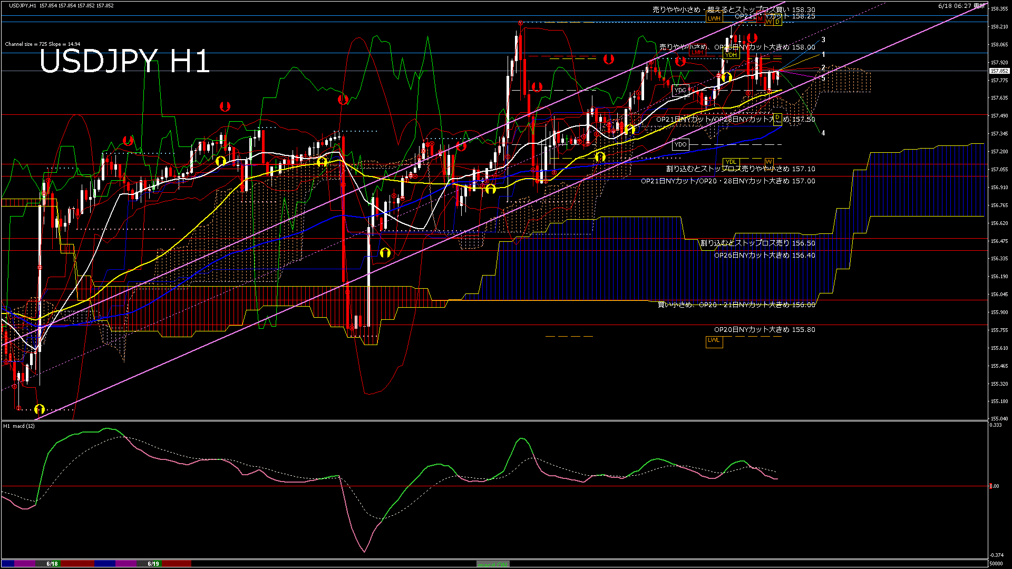Click the Channel size slope info text

point(43,44)
